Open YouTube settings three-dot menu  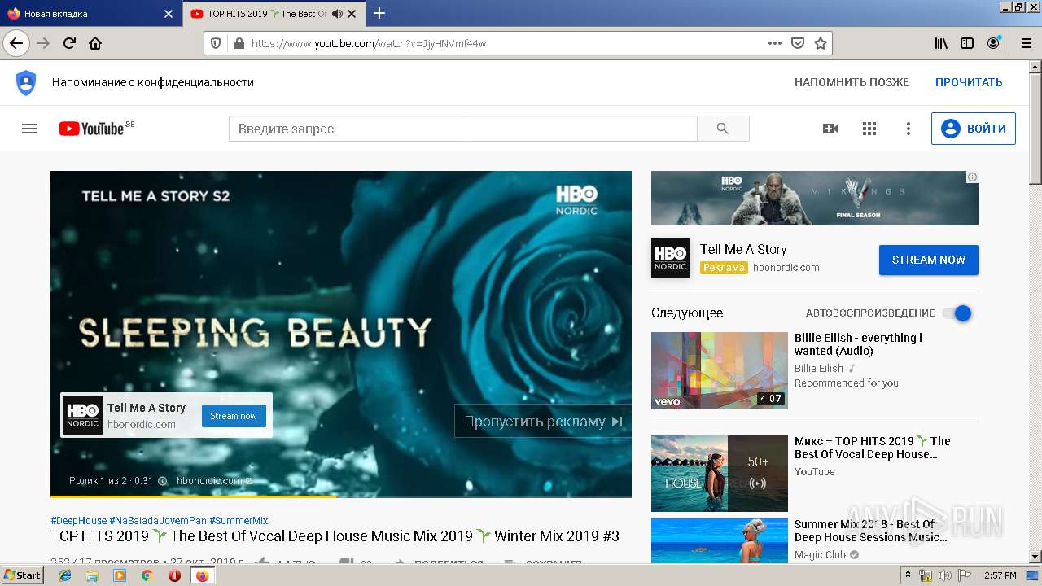coord(908,129)
